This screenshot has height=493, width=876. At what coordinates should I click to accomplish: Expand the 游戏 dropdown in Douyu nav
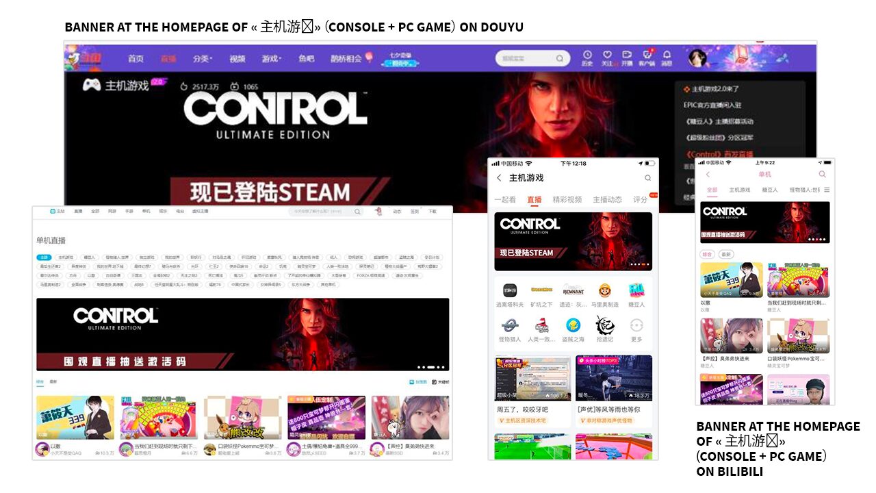[x=270, y=59]
